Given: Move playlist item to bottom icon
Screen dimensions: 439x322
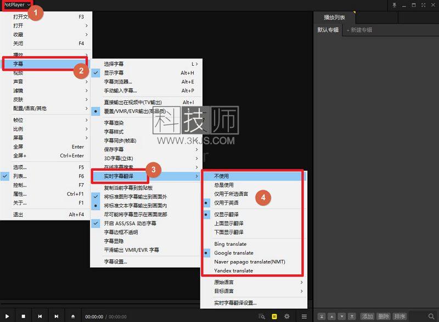Looking at the screenshot, I should pyautogui.click(x=352, y=317).
